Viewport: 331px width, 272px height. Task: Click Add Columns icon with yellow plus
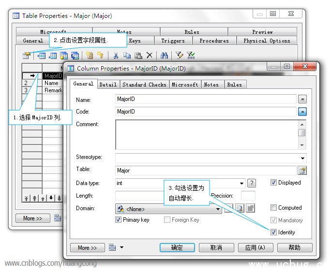(64, 56)
